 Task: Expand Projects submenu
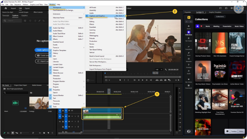tap(67, 87)
